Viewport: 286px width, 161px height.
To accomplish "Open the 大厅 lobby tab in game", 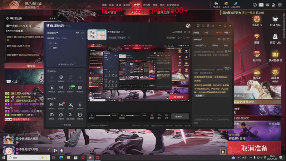I will point(137,5).
